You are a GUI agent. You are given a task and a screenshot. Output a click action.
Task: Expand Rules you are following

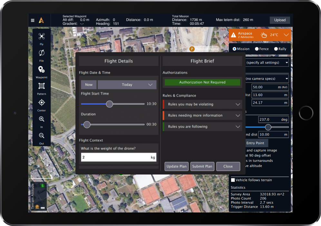coord(202,127)
